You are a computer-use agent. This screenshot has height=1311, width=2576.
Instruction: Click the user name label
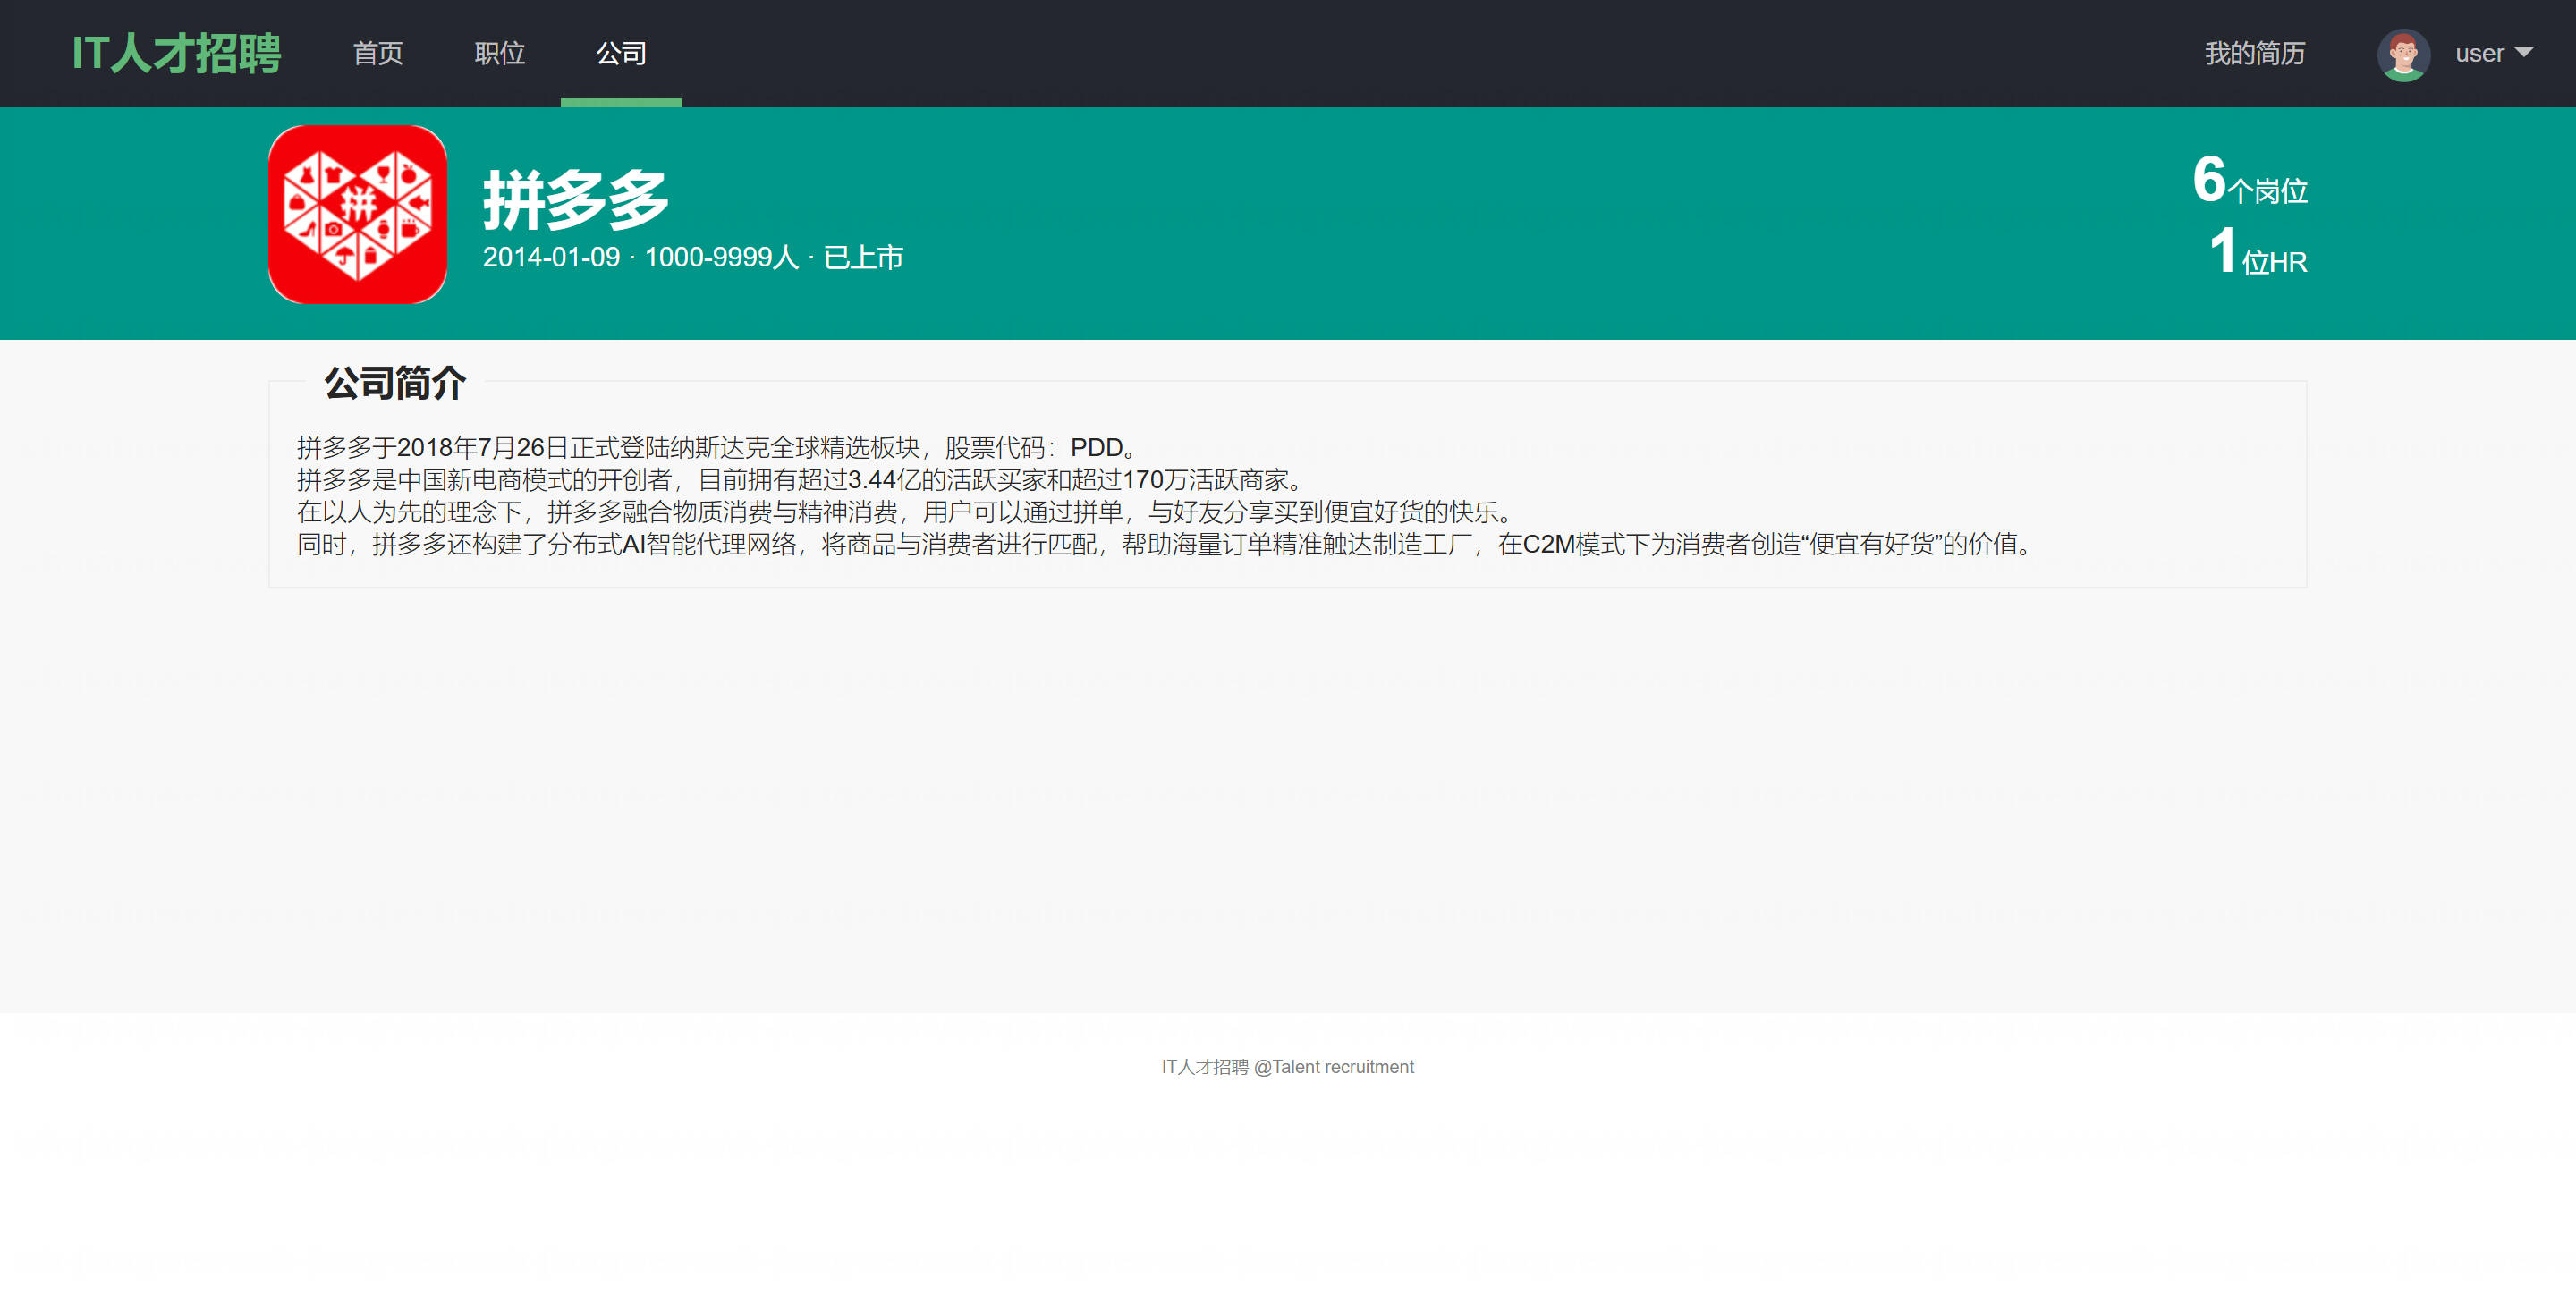pos(2479,54)
